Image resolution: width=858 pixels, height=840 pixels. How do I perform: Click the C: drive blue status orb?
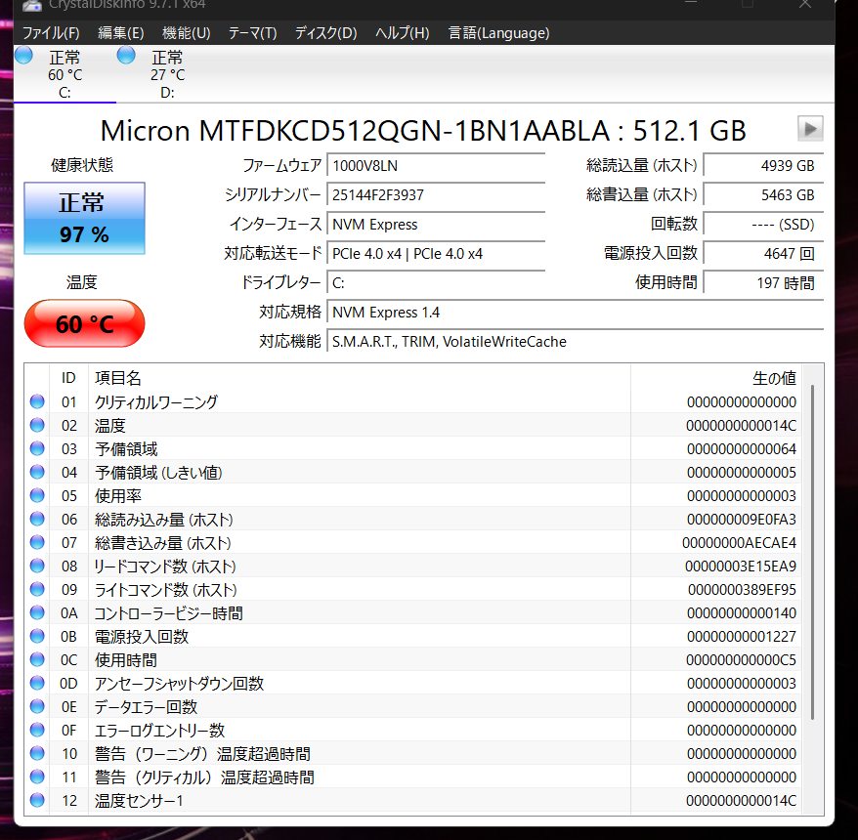coord(23,55)
